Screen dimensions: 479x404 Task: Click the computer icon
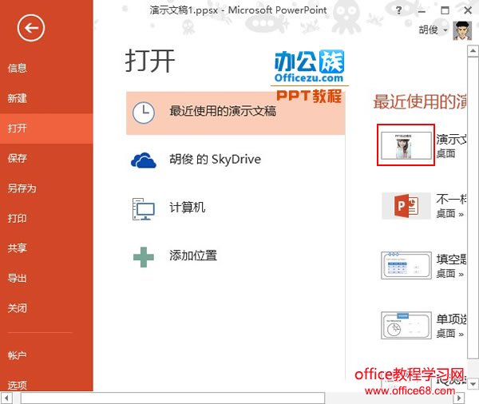point(143,209)
